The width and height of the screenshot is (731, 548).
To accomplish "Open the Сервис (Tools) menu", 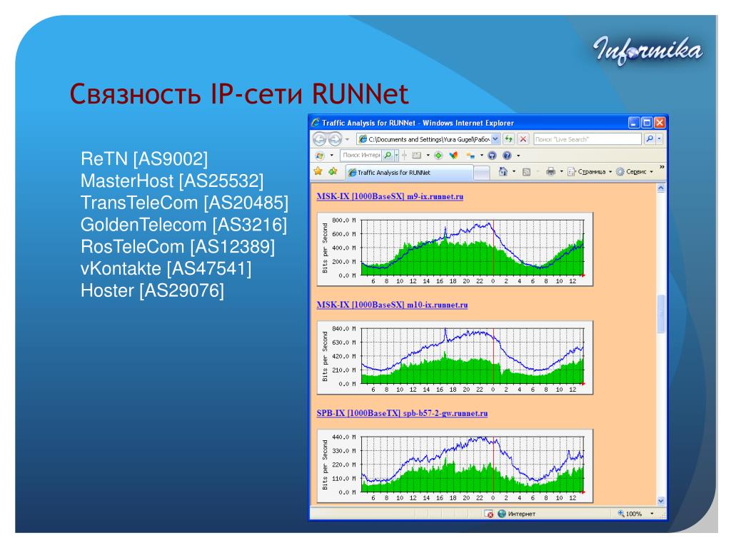I will 635,171.
